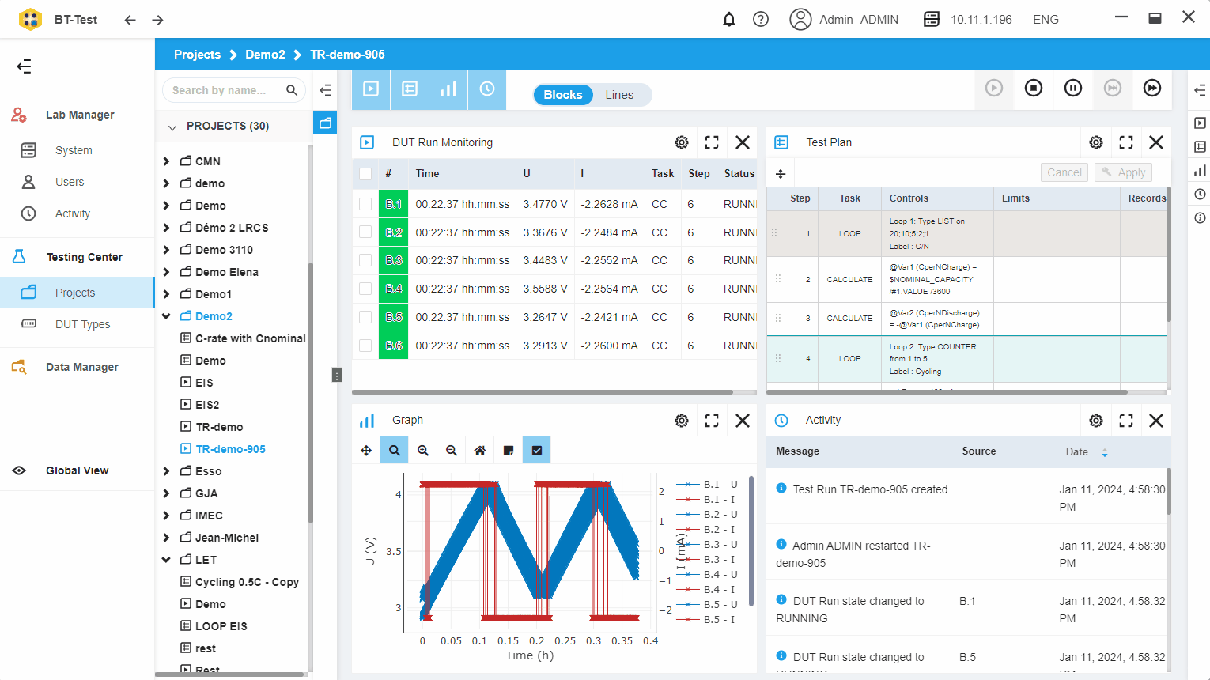Image resolution: width=1210 pixels, height=680 pixels.
Task: Open the notifications bell
Action: click(x=729, y=19)
